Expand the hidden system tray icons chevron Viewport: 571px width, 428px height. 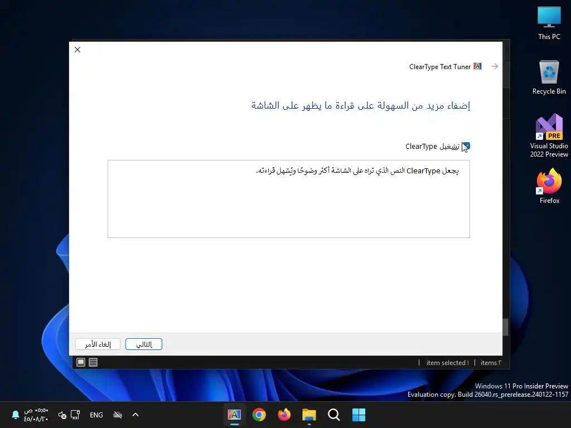coord(136,415)
